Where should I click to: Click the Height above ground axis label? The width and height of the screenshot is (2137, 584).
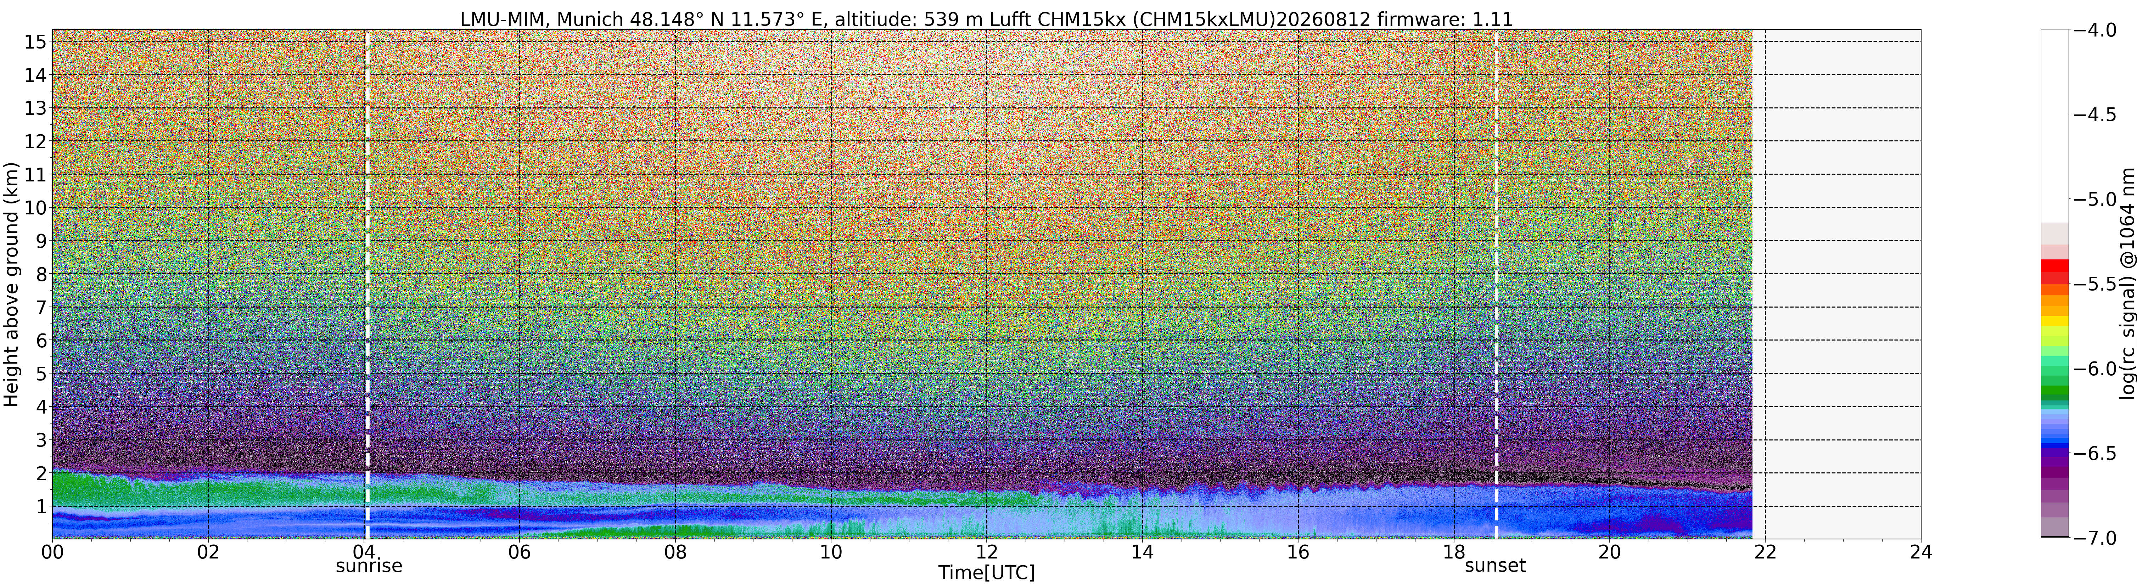coord(11,285)
